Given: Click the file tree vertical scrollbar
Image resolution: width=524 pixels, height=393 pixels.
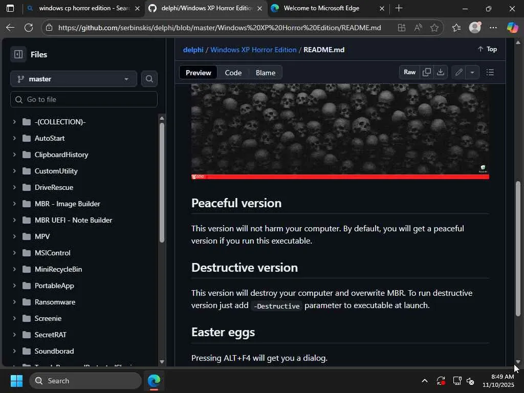Looking at the screenshot, I should point(162,182).
